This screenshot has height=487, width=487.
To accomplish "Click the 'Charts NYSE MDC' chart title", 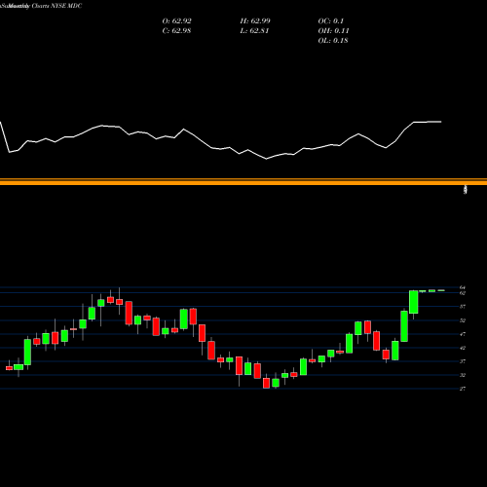I will click(x=56, y=6).
